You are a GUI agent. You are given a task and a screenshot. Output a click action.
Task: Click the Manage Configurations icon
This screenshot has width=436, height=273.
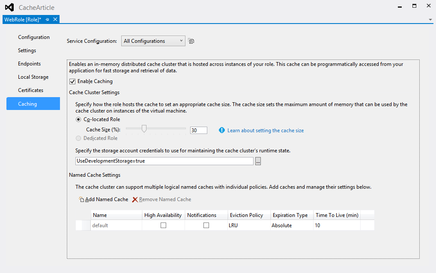[x=191, y=41]
